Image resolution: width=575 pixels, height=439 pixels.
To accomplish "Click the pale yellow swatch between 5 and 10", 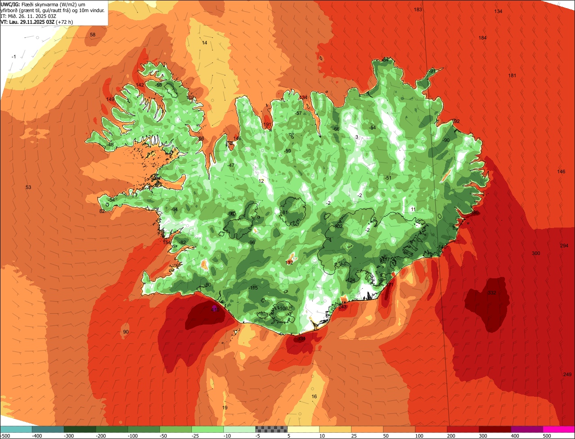I will [303, 429].
